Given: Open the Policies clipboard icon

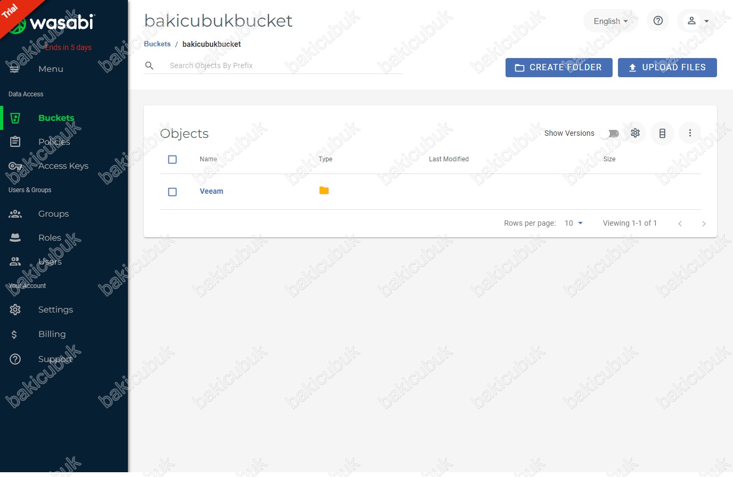Looking at the screenshot, I should pyautogui.click(x=15, y=142).
